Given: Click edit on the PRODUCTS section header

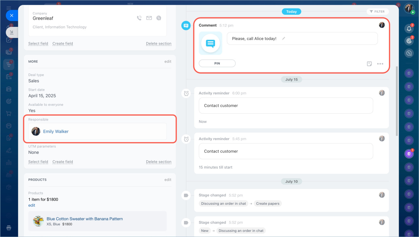Looking at the screenshot, I should click(x=168, y=180).
